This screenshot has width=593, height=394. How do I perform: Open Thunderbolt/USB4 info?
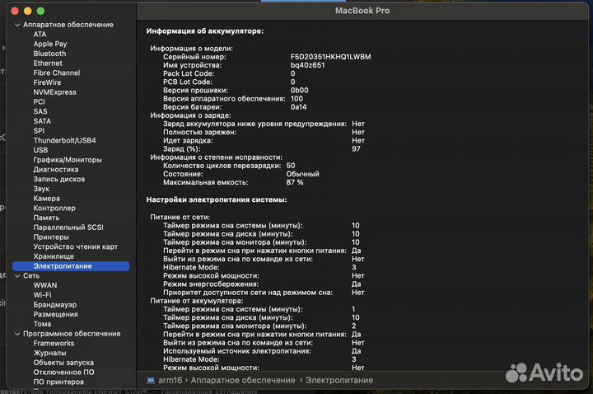pos(65,140)
